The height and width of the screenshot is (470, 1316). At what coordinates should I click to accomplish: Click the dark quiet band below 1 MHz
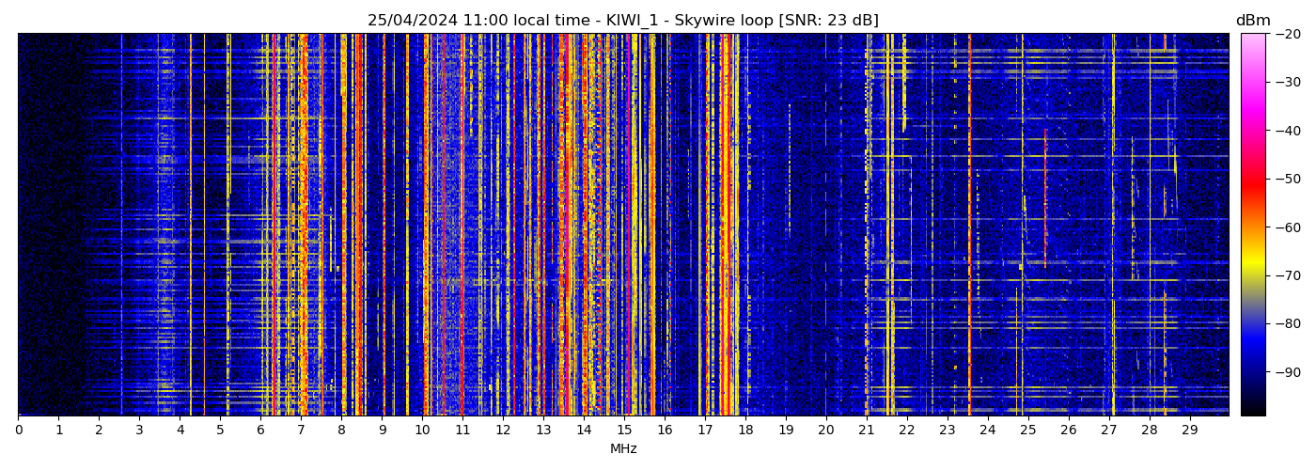pos(38,226)
